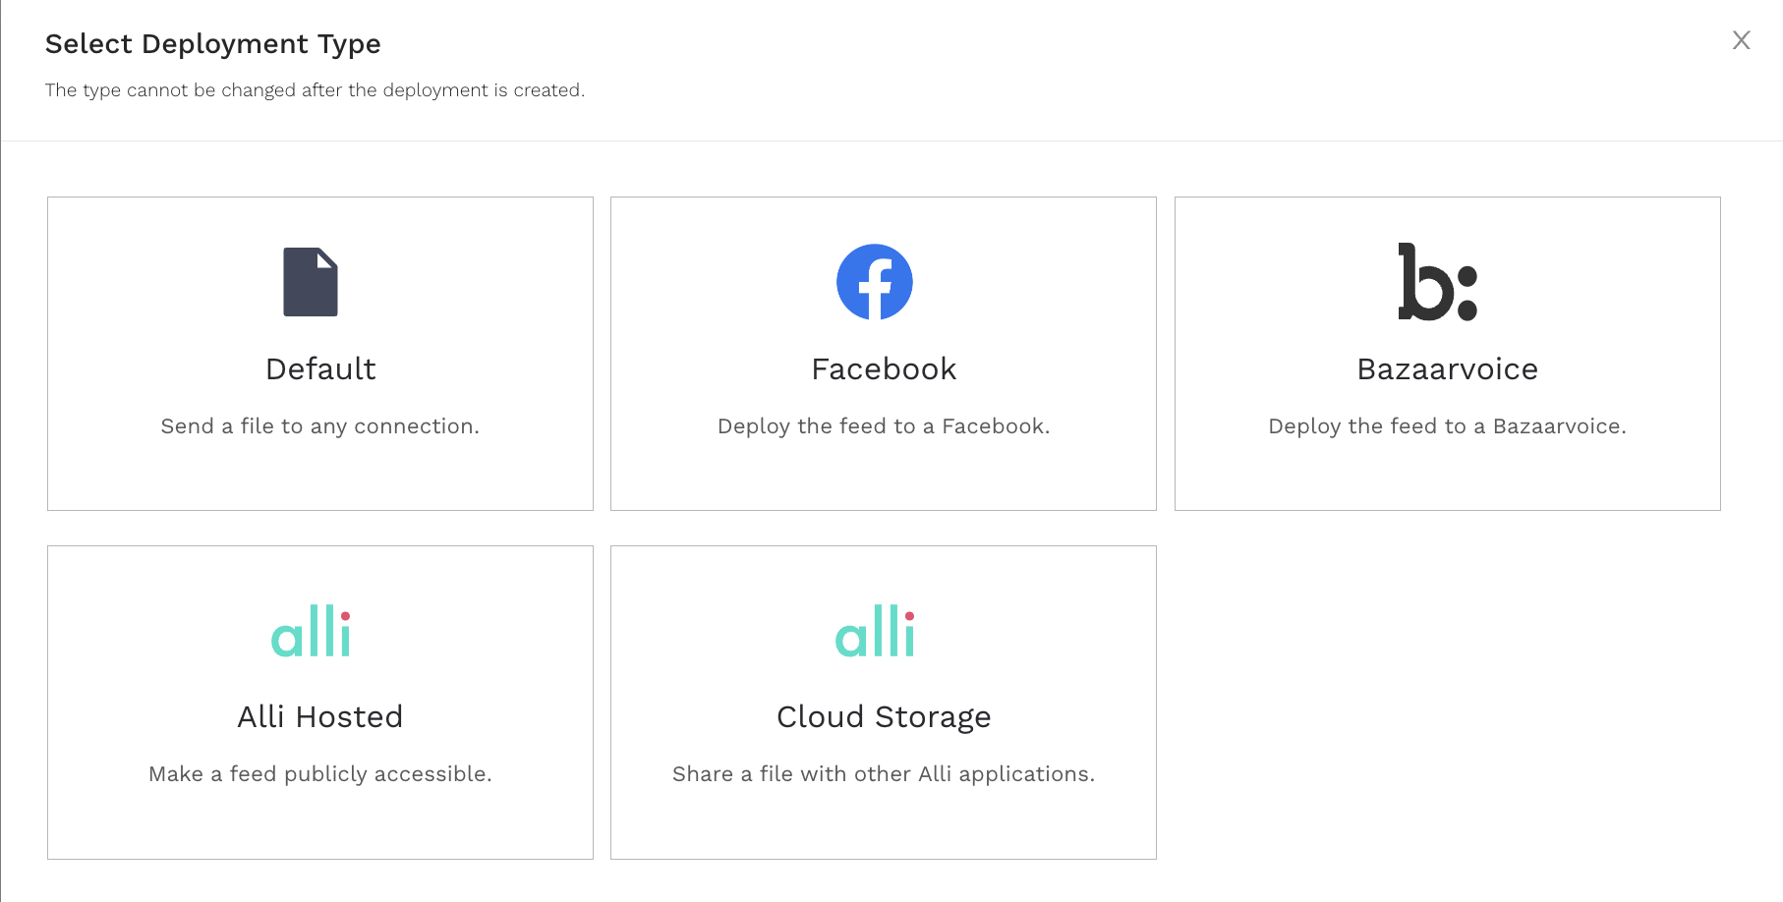Click empty bottom area of Cloud Storage card

pyautogui.click(x=884, y=825)
